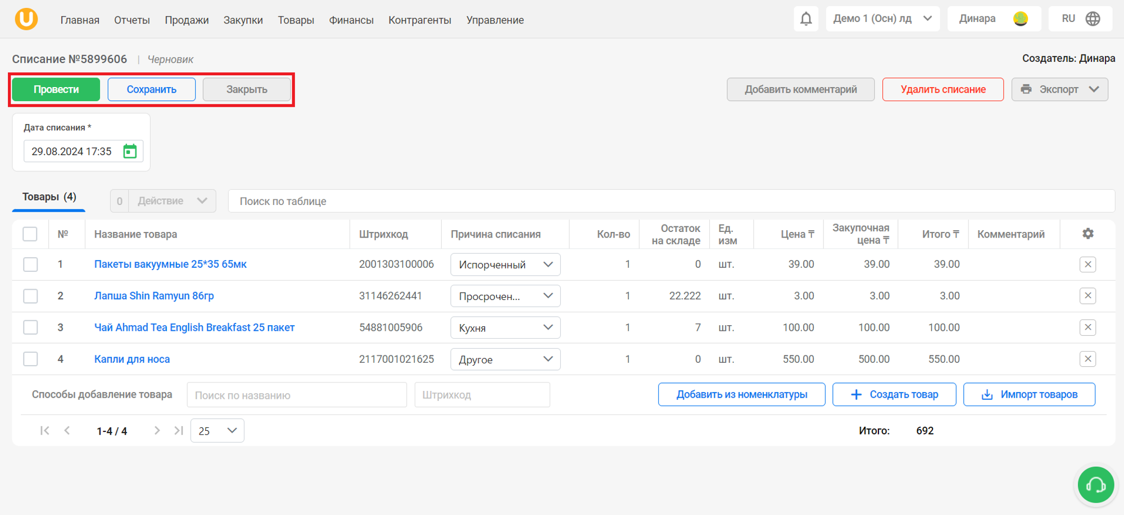The width and height of the screenshot is (1124, 515).
Task: Click barcode cell 2001303100006
Action: [397, 265]
